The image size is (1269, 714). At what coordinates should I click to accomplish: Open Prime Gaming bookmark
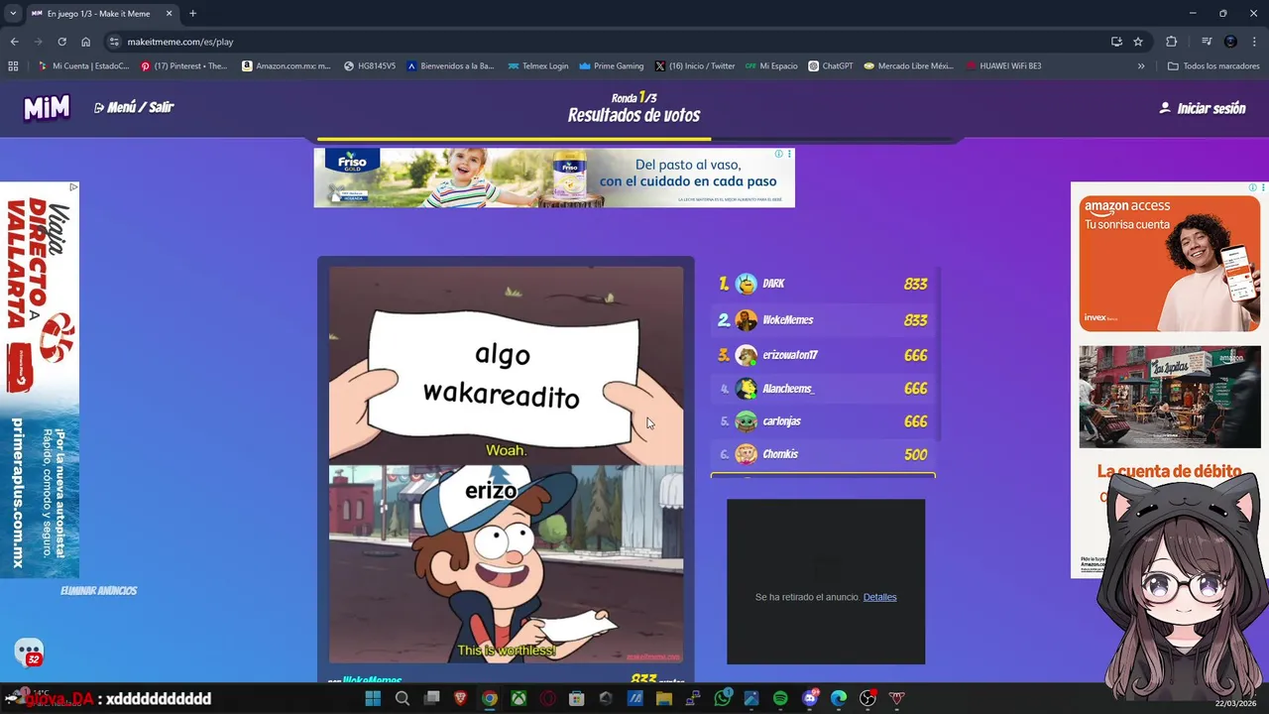coord(612,66)
